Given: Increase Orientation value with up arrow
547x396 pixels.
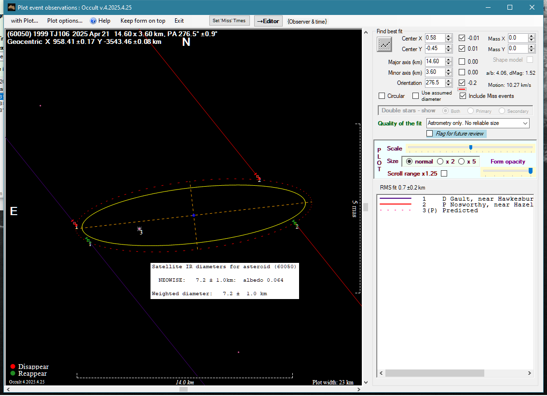Looking at the screenshot, I should click(x=449, y=81).
